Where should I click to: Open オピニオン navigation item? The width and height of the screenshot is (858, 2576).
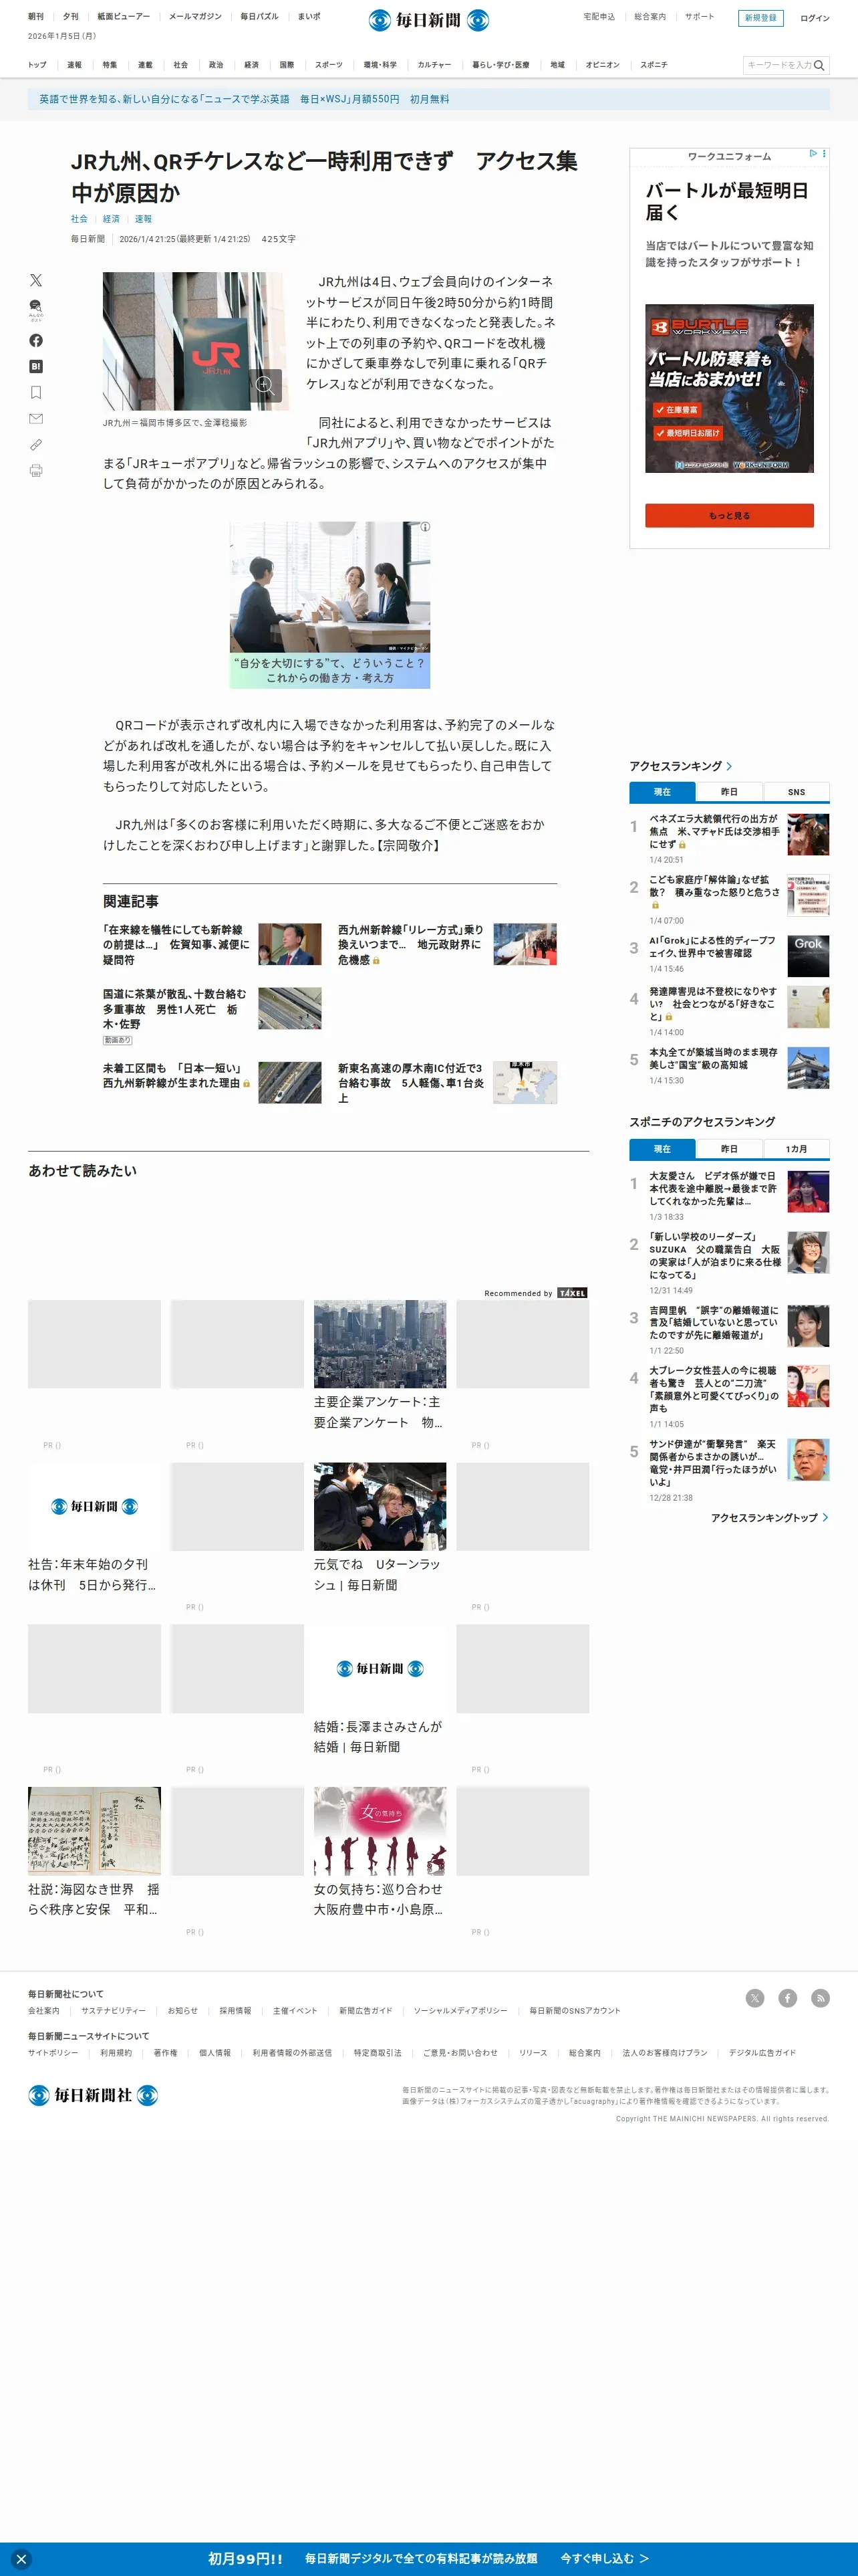pos(602,65)
